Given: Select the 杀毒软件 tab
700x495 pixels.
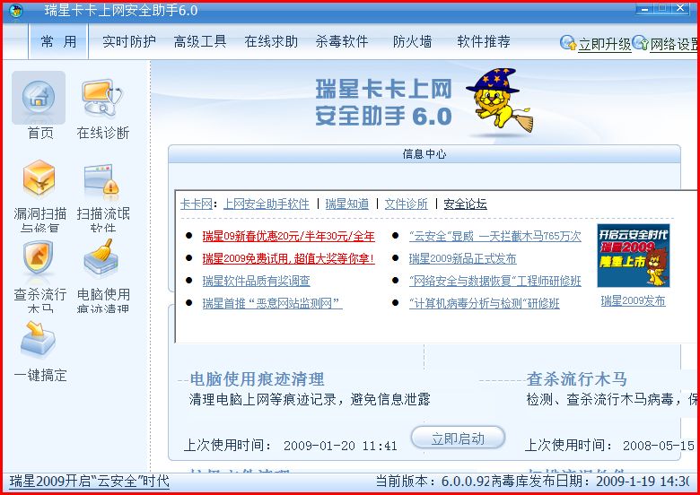Looking at the screenshot, I should click(x=342, y=41).
